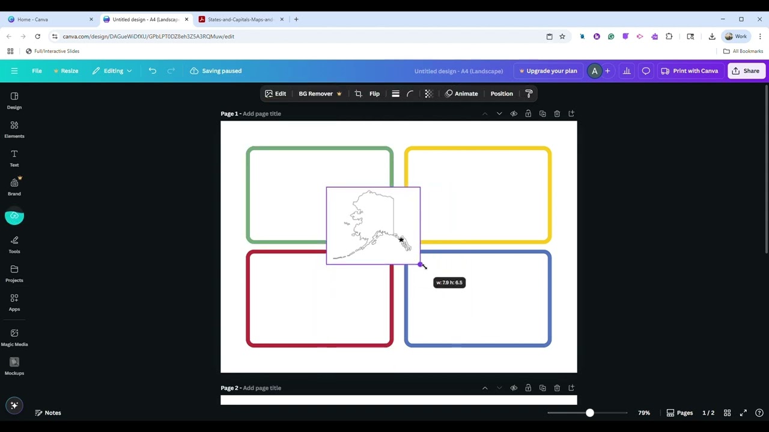This screenshot has width=769, height=432.
Task: Open the hamburger main menu
Action: (x=14, y=71)
